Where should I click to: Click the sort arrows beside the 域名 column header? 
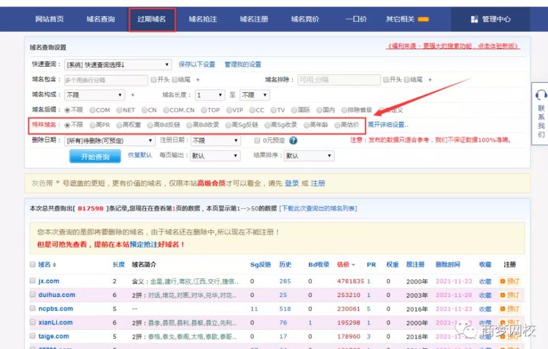tap(54, 265)
